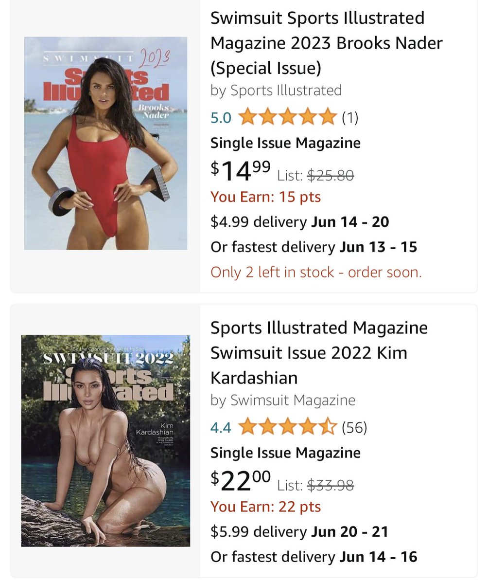Tap the 'You Earn: 22 pts' text
488x584 pixels.
(266, 507)
